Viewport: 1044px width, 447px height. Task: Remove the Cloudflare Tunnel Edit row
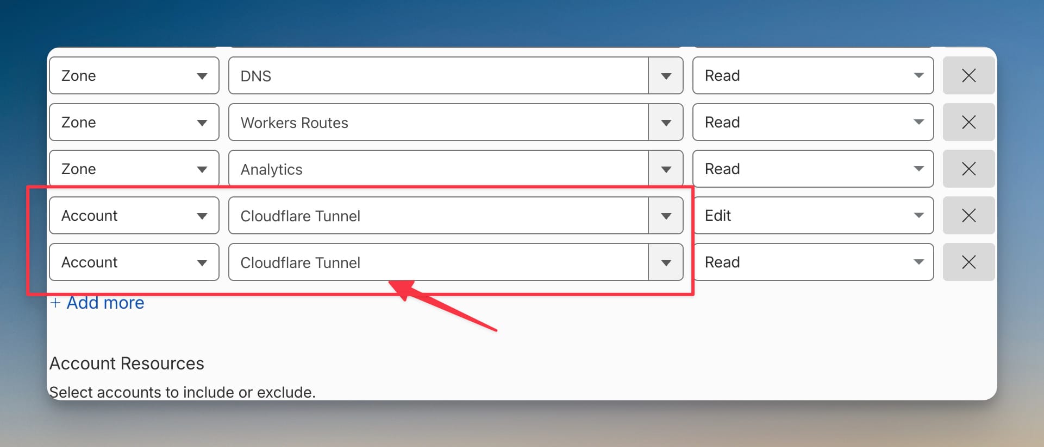pos(968,215)
